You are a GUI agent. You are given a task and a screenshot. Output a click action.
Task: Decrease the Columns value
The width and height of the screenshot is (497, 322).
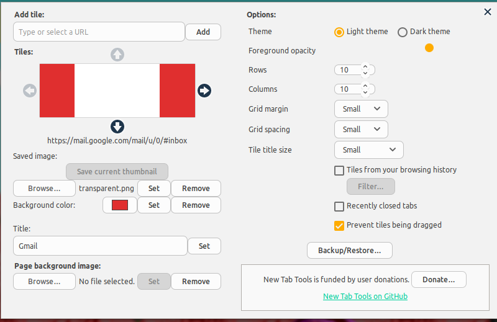(x=365, y=92)
